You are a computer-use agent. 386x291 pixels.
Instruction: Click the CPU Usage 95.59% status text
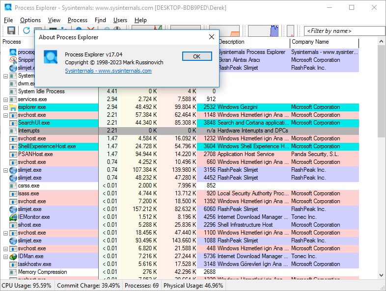coord(27,286)
